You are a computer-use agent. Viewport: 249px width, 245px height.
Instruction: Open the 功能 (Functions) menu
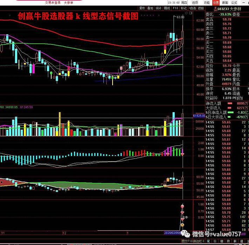[207, 2]
